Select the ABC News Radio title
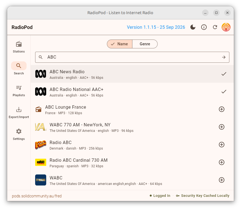The width and height of the screenshot is (241, 209). click(67, 72)
